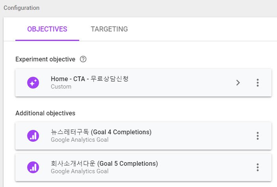Click the Additional objectives section heading
The width and height of the screenshot is (277, 187).
(45, 113)
